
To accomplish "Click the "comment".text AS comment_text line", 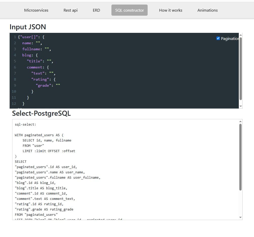I will 45,199.
